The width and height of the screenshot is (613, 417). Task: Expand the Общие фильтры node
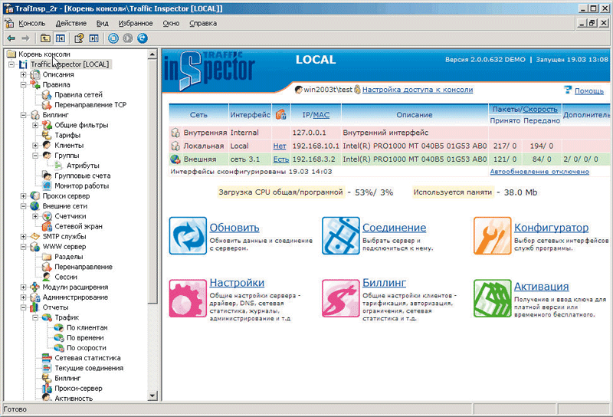coord(35,125)
